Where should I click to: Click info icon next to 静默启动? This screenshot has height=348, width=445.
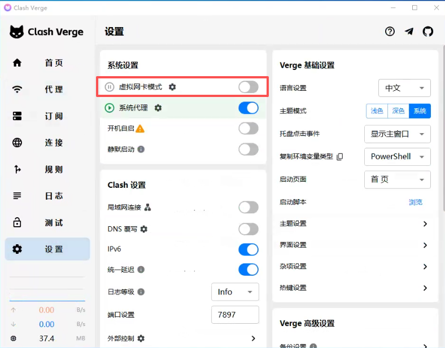(x=141, y=149)
